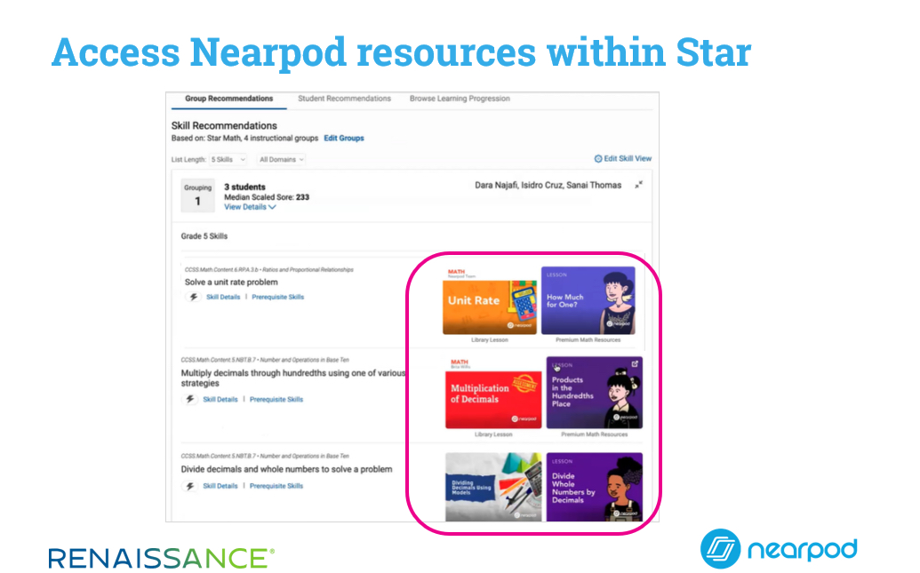Viewport: 920px width, 573px height.
Task: Open the All Domains dropdown
Action: coord(282,160)
